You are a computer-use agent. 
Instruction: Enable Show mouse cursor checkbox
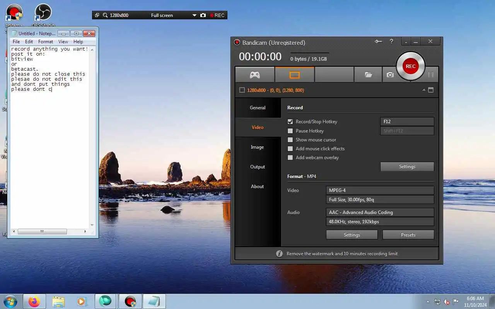point(290,139)
